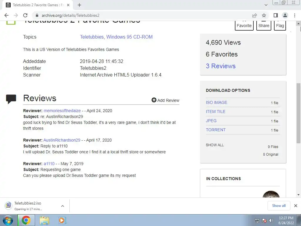Click the taskbar clock showing 12:27 PM
Viewport: 301px width, 226px height.
point(286,220)
